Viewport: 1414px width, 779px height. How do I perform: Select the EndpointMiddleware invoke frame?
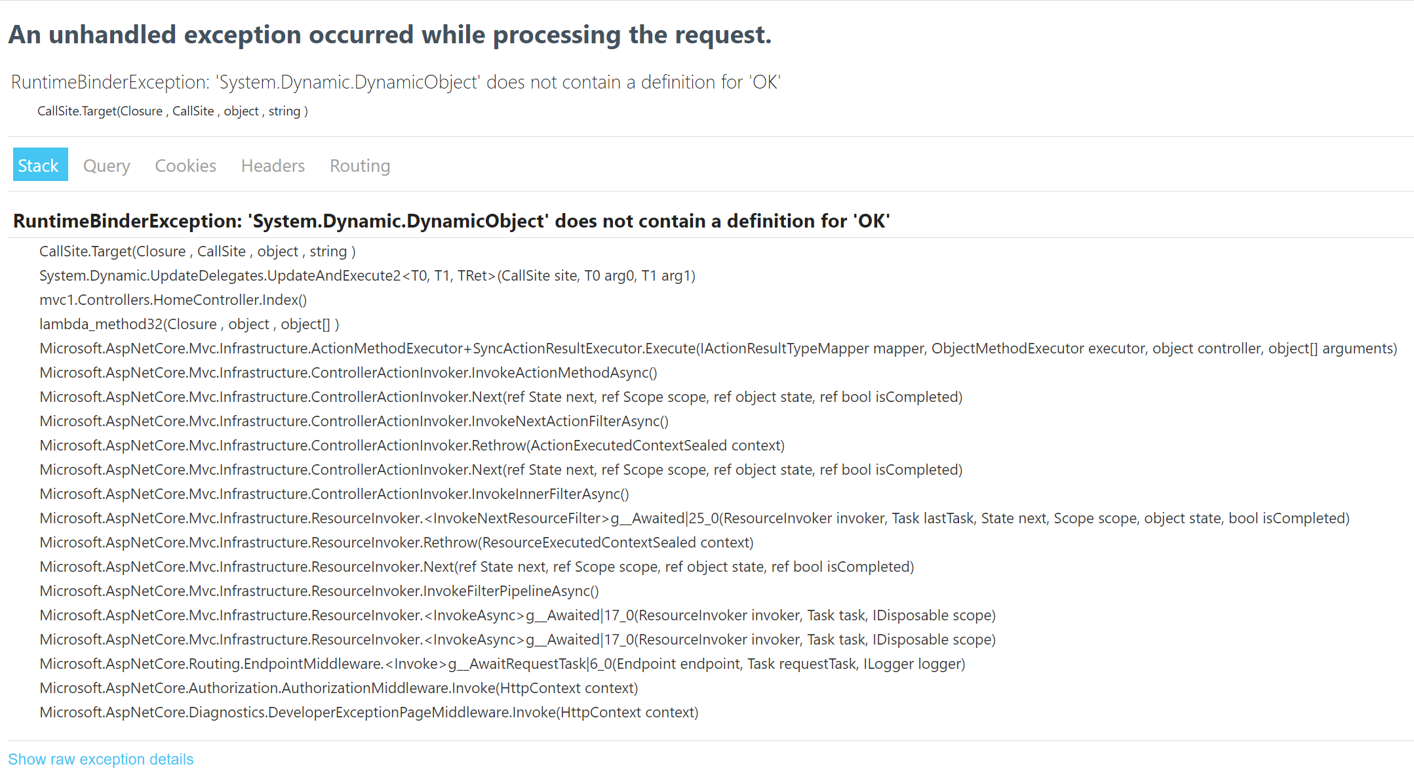click(503, 664)
